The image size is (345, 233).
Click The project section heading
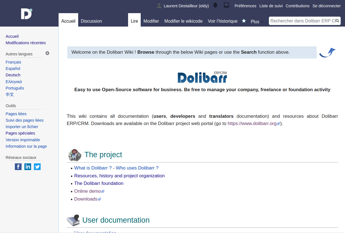click(x=103, y=155)
